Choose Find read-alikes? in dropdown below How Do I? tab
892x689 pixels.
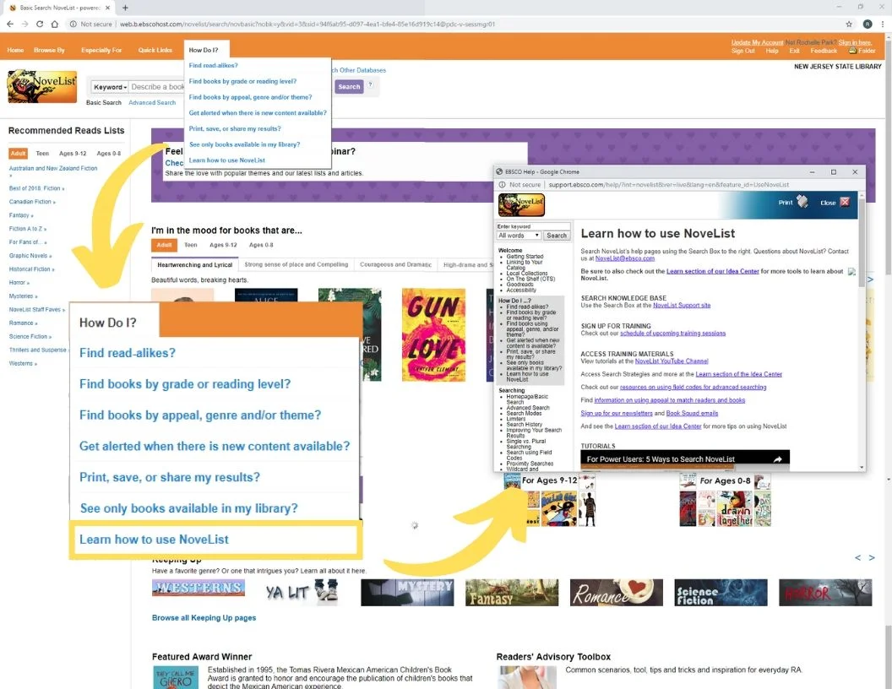(x=214, y=65)
